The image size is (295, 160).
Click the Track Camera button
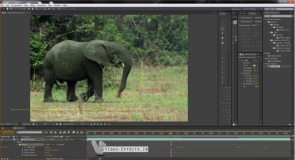(246, 18)
